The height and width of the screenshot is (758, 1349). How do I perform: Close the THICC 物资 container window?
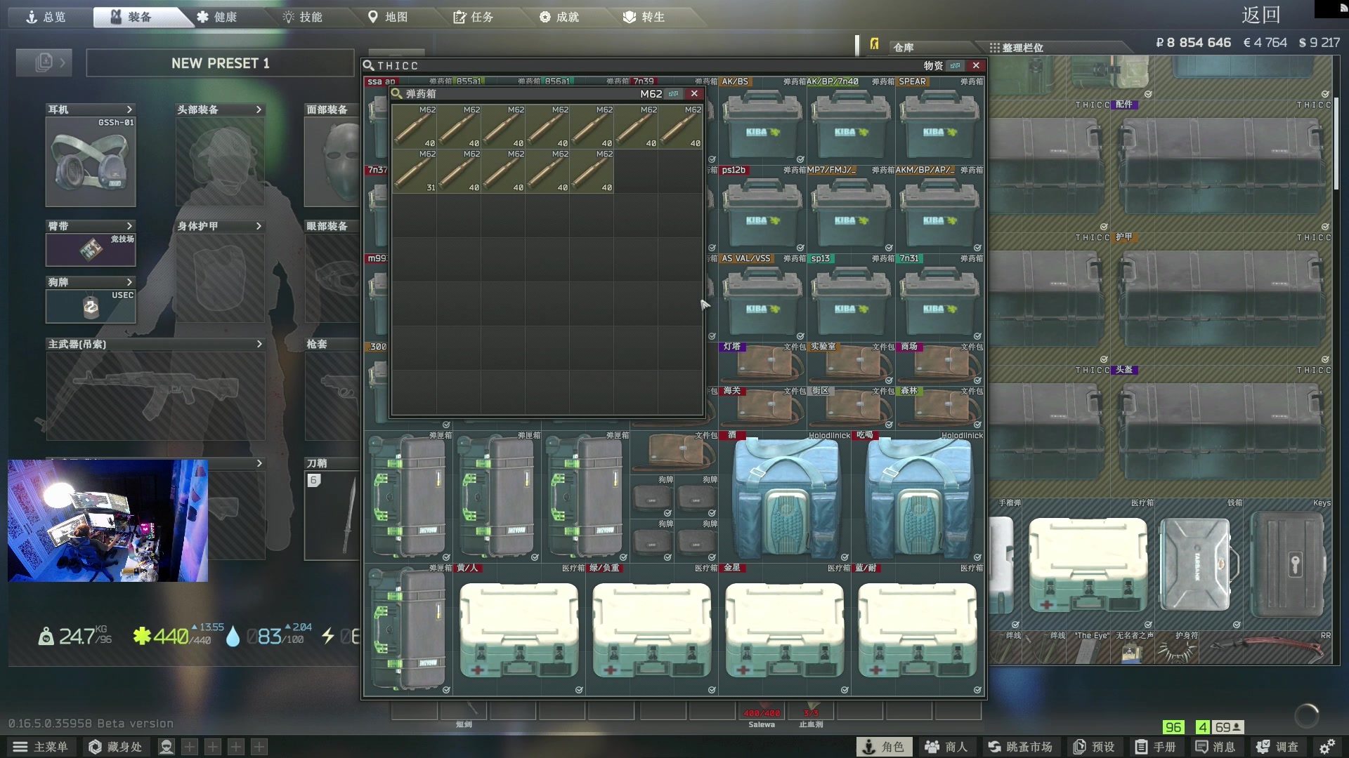click(x=976, y=65)
